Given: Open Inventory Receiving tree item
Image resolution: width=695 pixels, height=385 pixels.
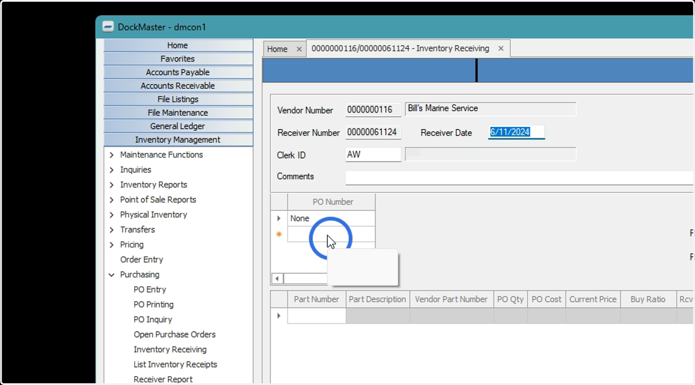Looking at the screenshot, I should (x=170, y=350).
